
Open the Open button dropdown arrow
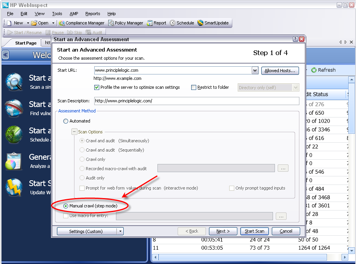53,23
